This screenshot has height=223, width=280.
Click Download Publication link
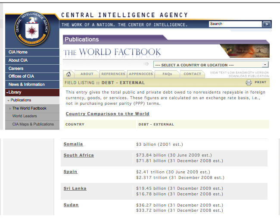[x=249, y=76]
